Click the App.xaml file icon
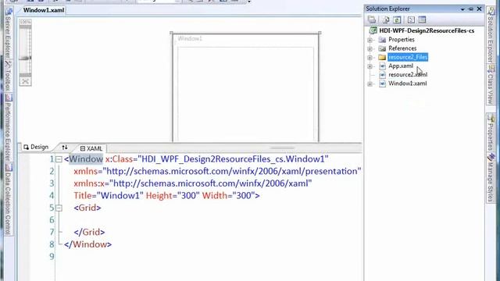Image resolution: width=500 pixels, height=281 pixels. 382,66
